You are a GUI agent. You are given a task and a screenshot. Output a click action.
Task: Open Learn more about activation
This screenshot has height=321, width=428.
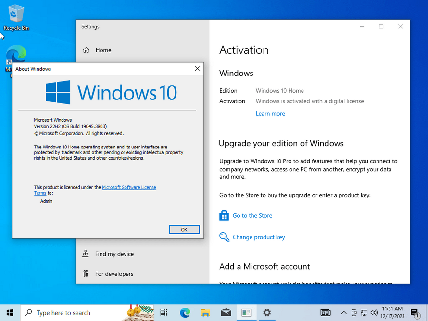[270, 114]
